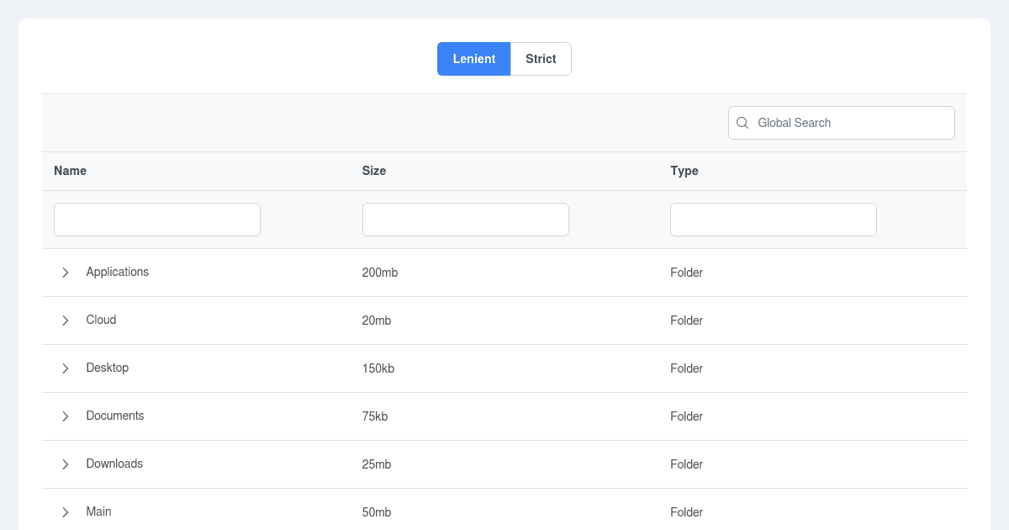Expand the Cloud folder row
This screenshot has height=530, width=1009.
click(66, 321)
